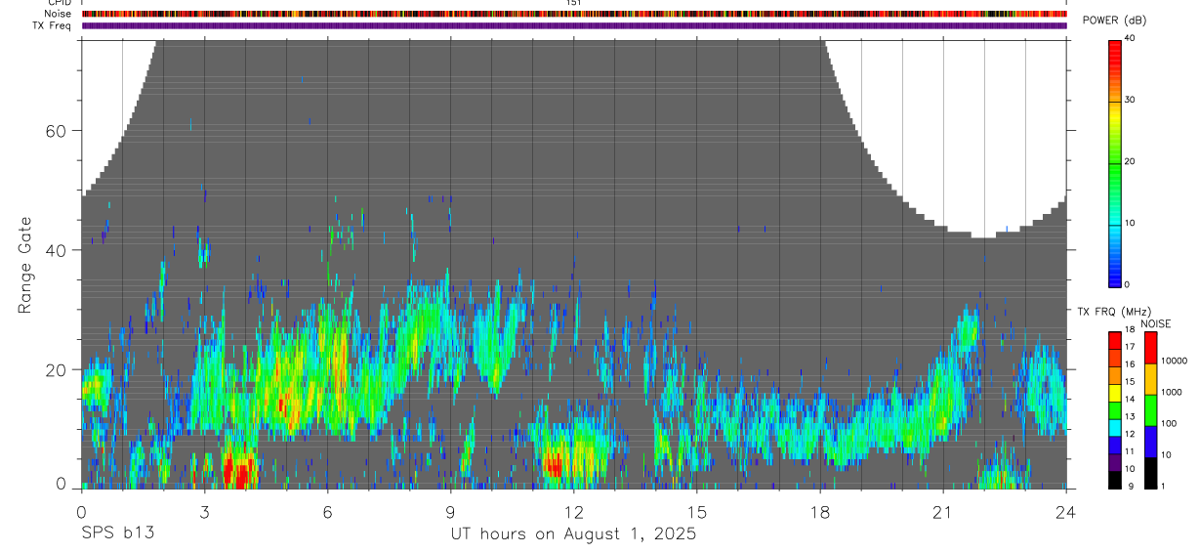The height and width of the screenshot is (554, 1199).
Task: Click the purple TX Freq strip
Action: coord(574,25)
